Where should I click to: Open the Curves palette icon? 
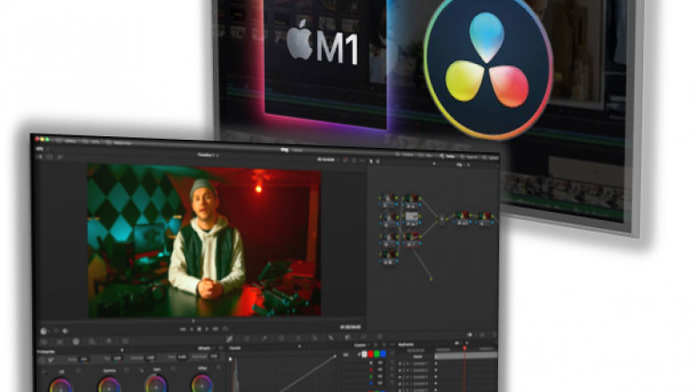(x=230, y=339)
